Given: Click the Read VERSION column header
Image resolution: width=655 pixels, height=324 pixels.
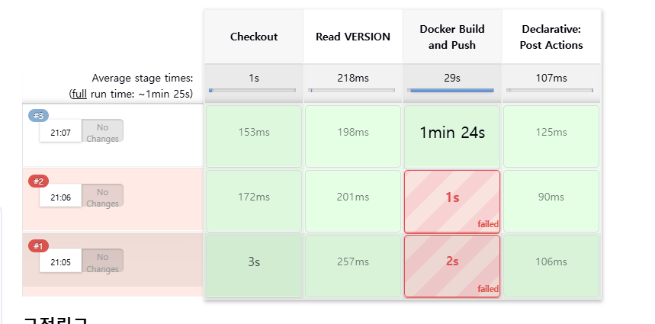Looking at the screenshot, I should pos(353,37).
